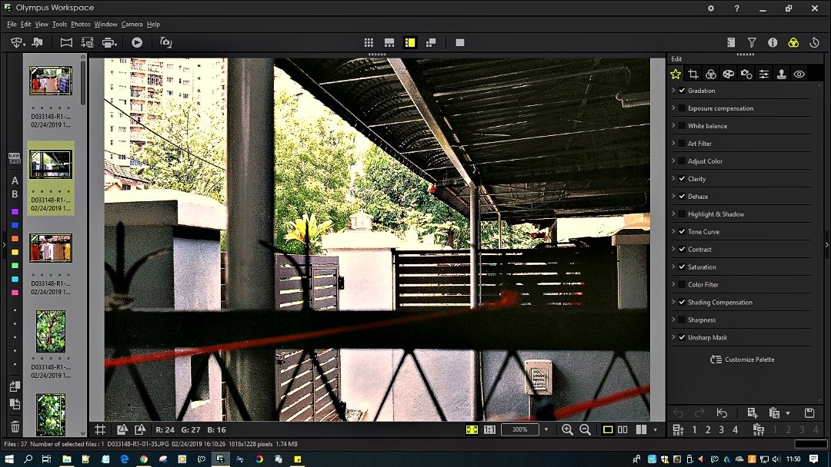
Task: Switch to overlapping compare view icon
Action: [x=431, y=42]
